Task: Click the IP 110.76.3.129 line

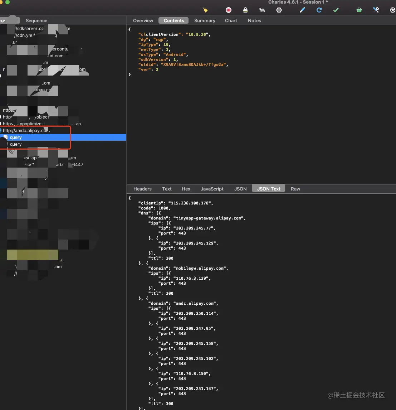Action: [185, 278]
